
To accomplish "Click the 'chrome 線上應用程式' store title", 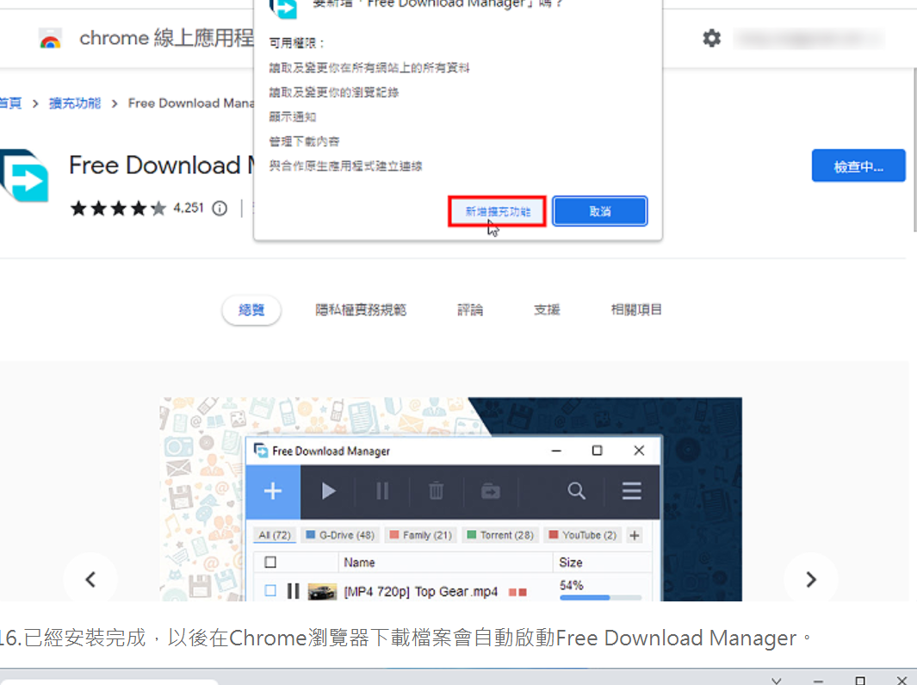I will coord(167,39).
